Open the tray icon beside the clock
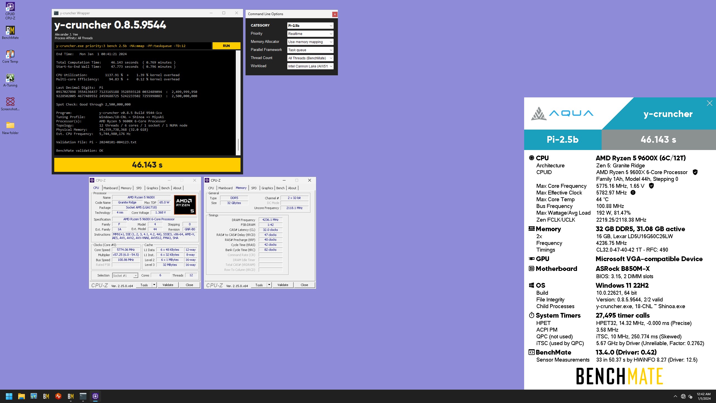This screenshot has width=716, height=403. point(690,396)
